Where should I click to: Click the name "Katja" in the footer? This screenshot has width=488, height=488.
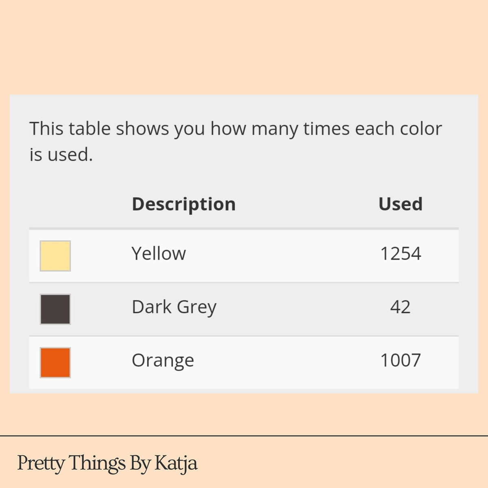click(x=176, y=464)
